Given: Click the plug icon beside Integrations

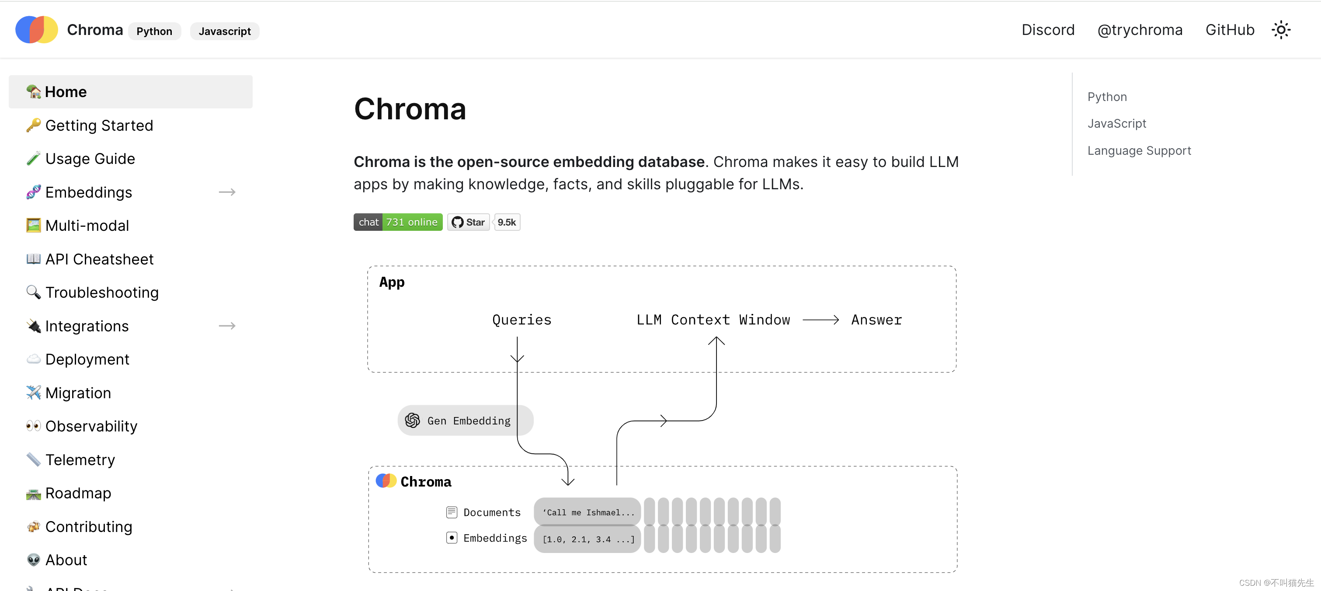Looking at the screenshot, I should 33,326.
